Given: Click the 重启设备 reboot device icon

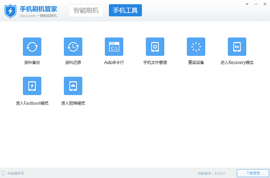Looking at the screenshot, I should (196, 47).
